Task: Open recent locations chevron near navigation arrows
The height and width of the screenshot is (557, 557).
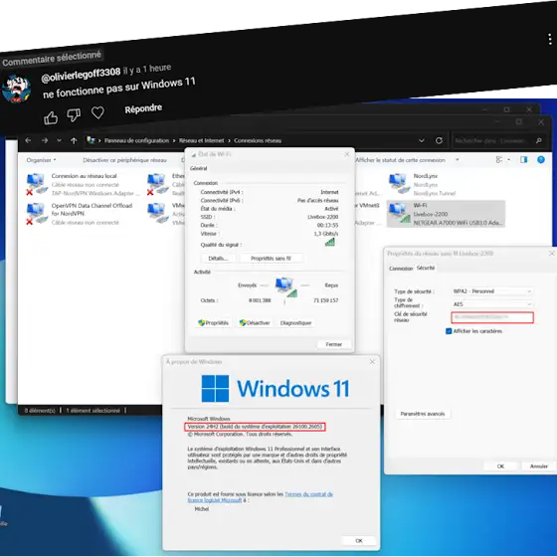Action: pyautogui.click(x=59, y=140)
